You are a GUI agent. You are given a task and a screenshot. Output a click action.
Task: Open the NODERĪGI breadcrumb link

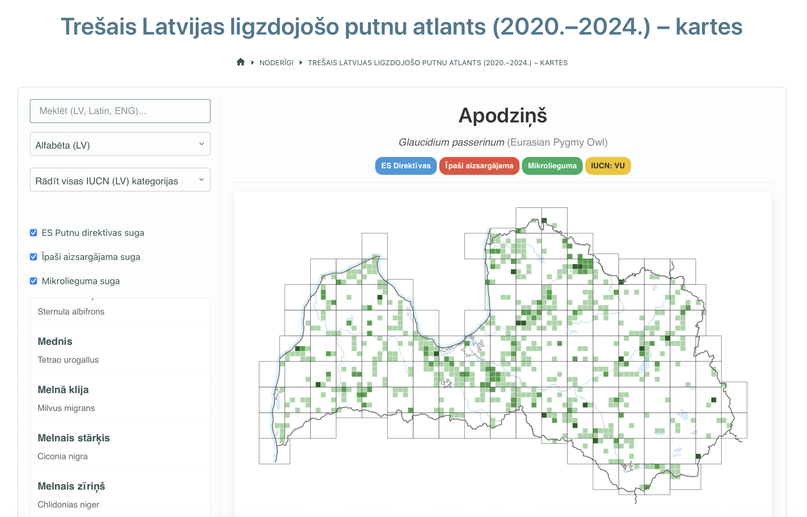(276, 63)
